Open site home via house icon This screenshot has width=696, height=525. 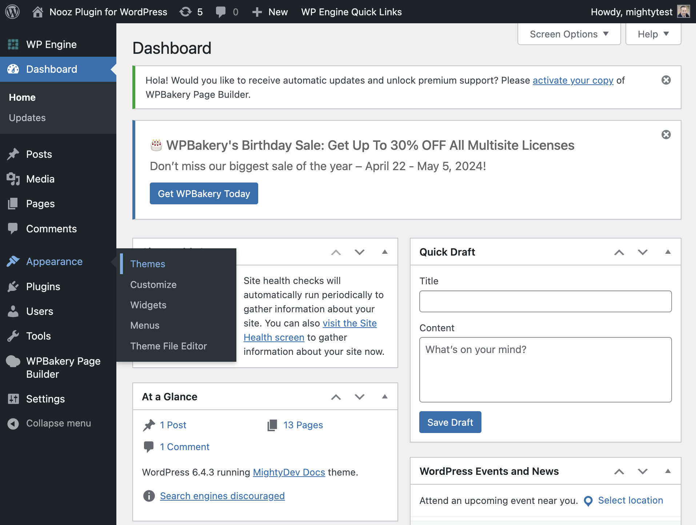tap(37, 12)
